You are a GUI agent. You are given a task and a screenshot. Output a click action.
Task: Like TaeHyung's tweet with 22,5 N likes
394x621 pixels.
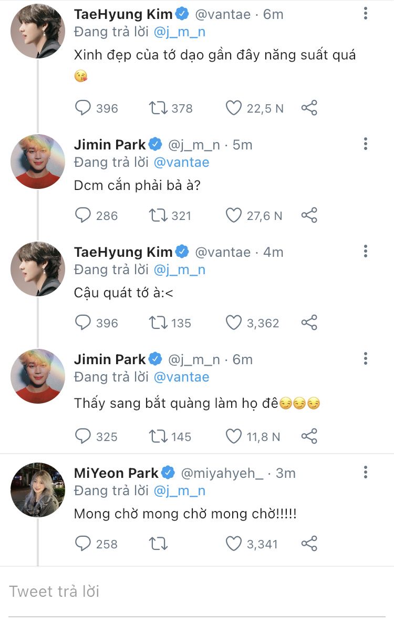coord(234,108)
